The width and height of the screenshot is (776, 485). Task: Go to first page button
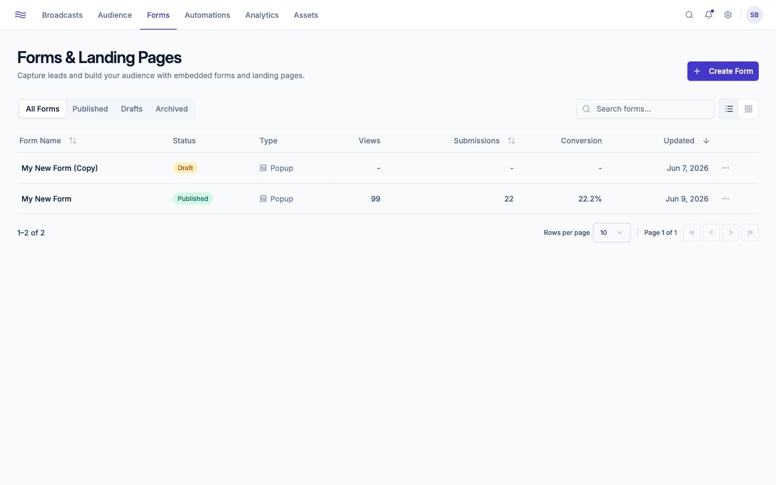[692, 233]
